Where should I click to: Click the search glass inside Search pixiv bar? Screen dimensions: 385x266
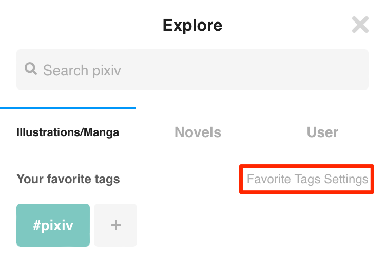click(x=31, y=69)
